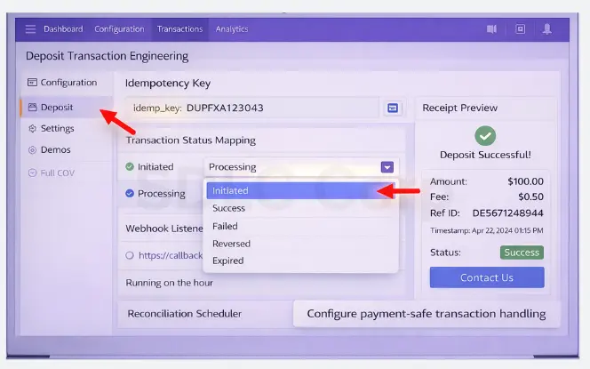Click the $100.00 amount value
The height and width of the screenshot is (369, 590).
pos(525,181)
